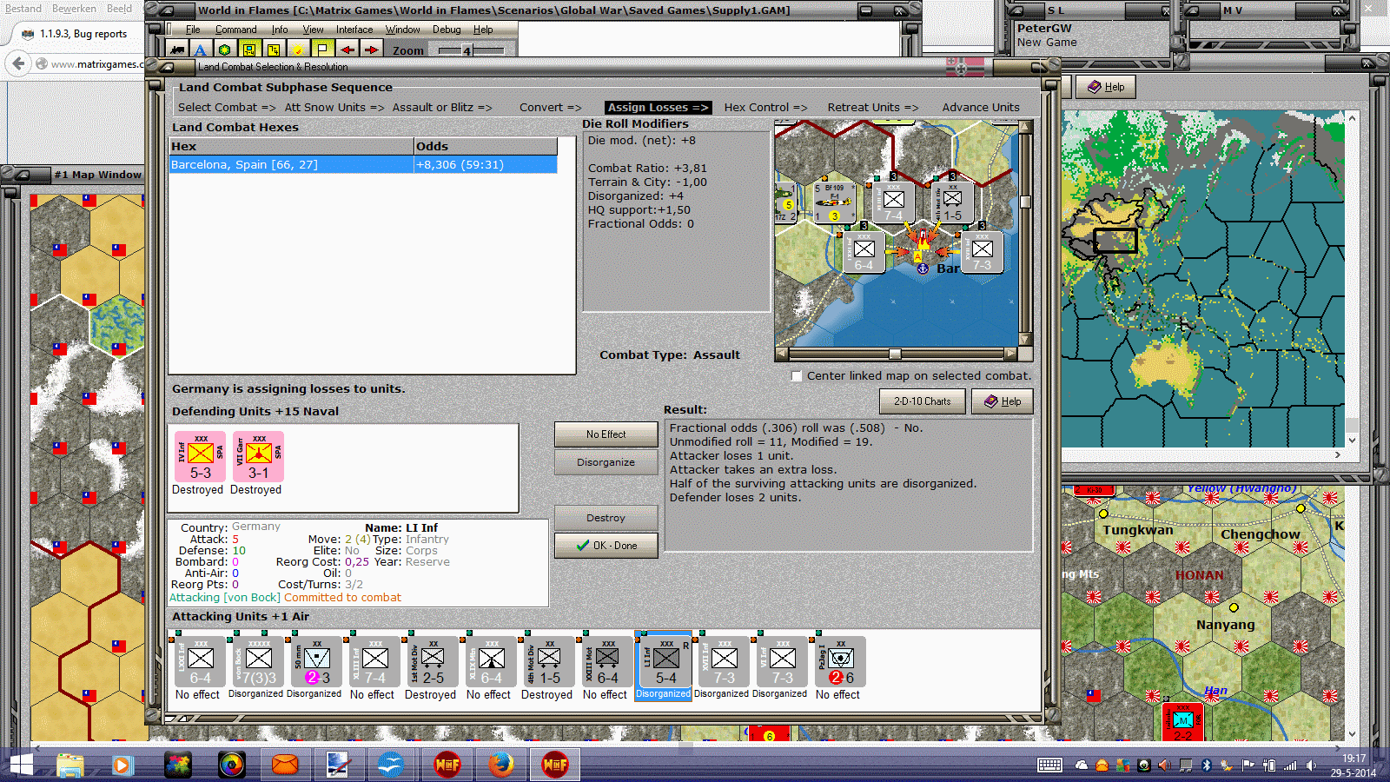The image size is (1390, 782).
Task: Open the Interface menu
Action: click(x=354, y=30)
